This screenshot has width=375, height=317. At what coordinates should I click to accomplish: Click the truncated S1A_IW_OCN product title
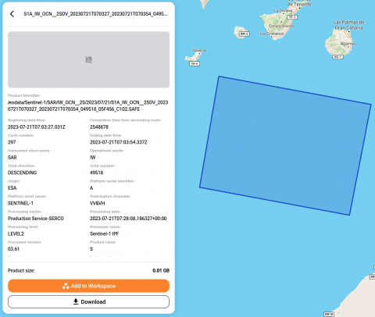coord(95,14)
